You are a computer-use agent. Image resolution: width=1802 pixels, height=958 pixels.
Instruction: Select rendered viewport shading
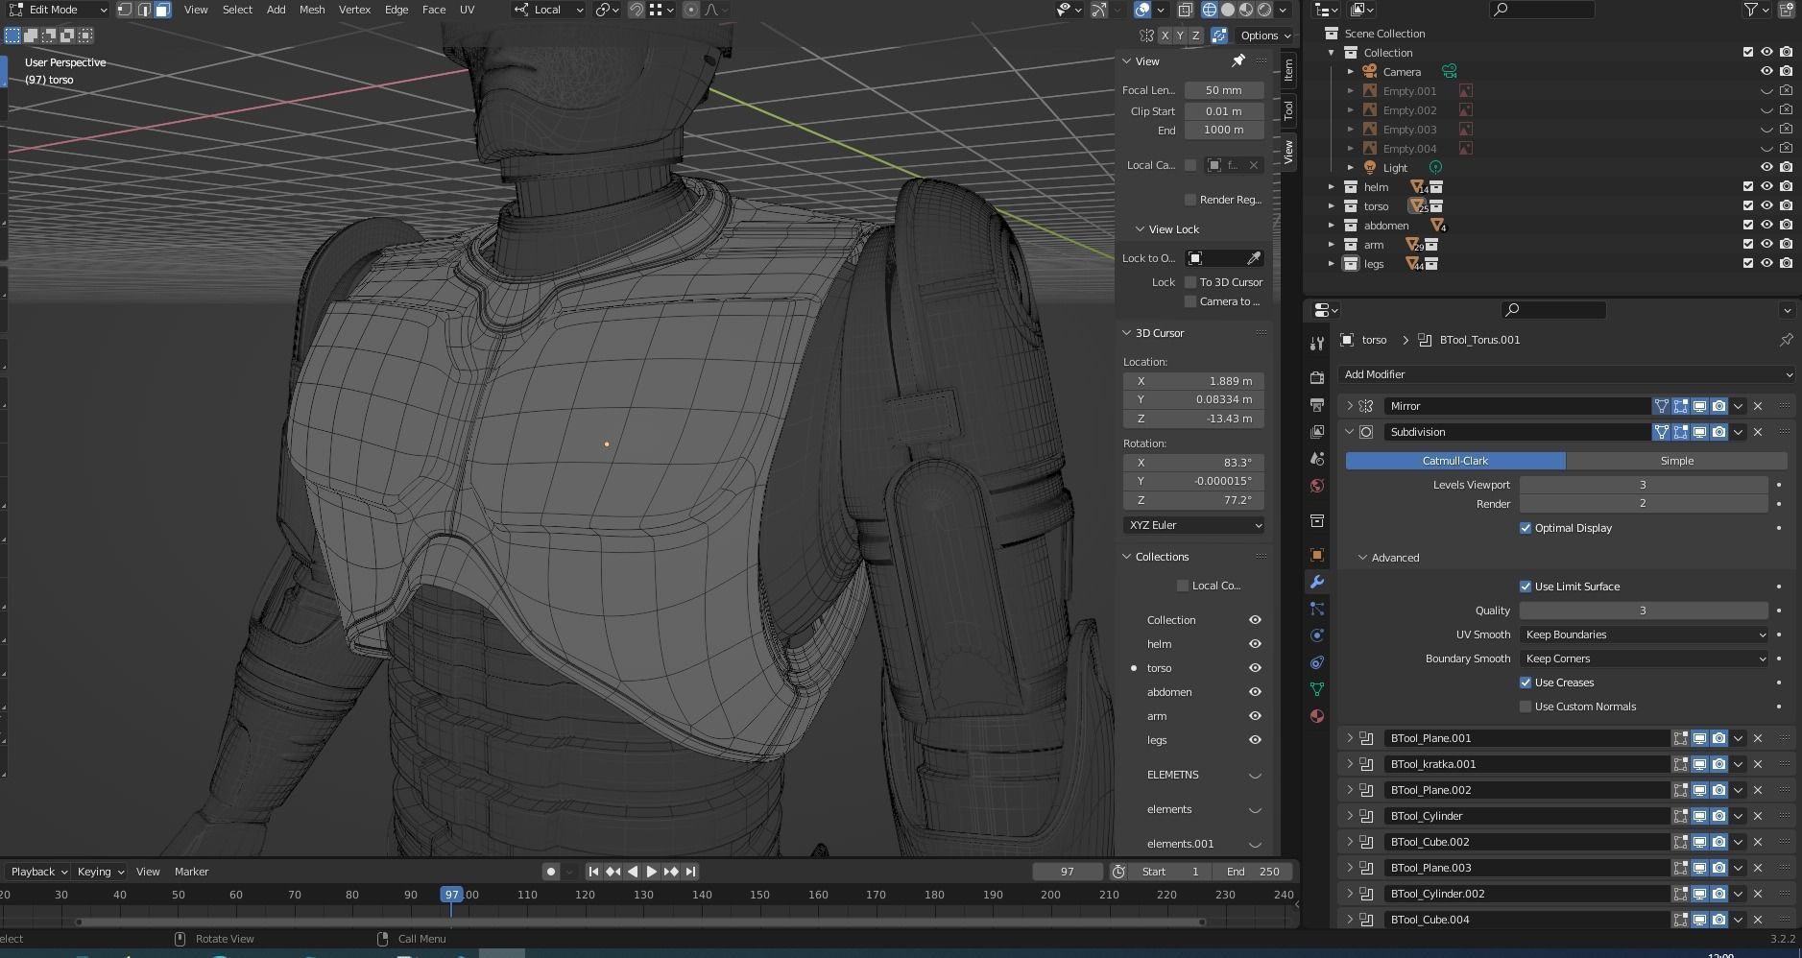click(1264, 10)
